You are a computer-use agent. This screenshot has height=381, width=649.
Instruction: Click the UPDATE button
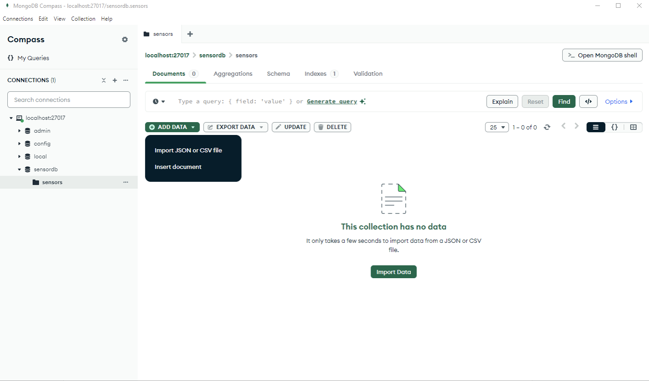[291, 127]
